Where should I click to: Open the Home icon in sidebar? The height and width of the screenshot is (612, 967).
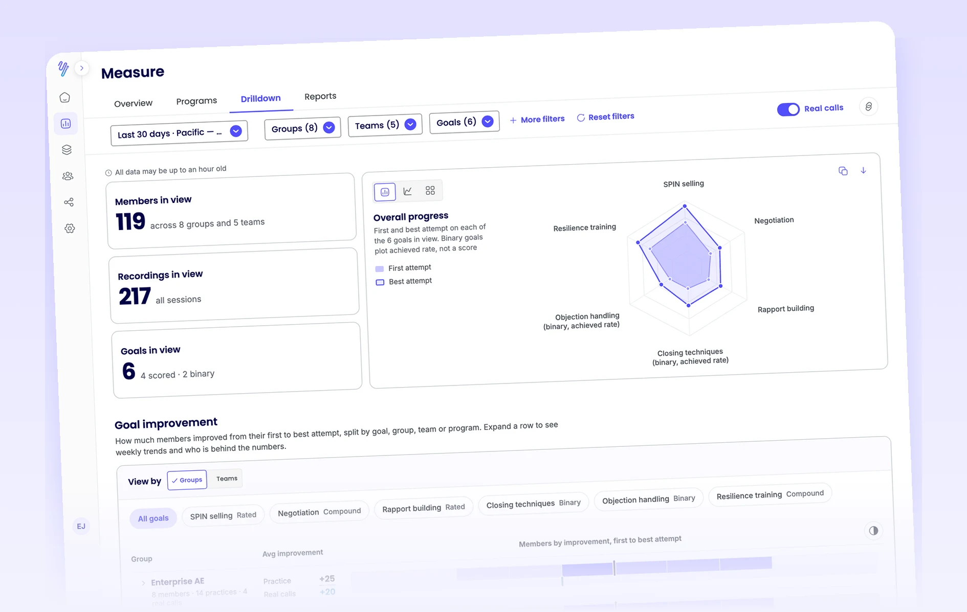tap(65, 97)
